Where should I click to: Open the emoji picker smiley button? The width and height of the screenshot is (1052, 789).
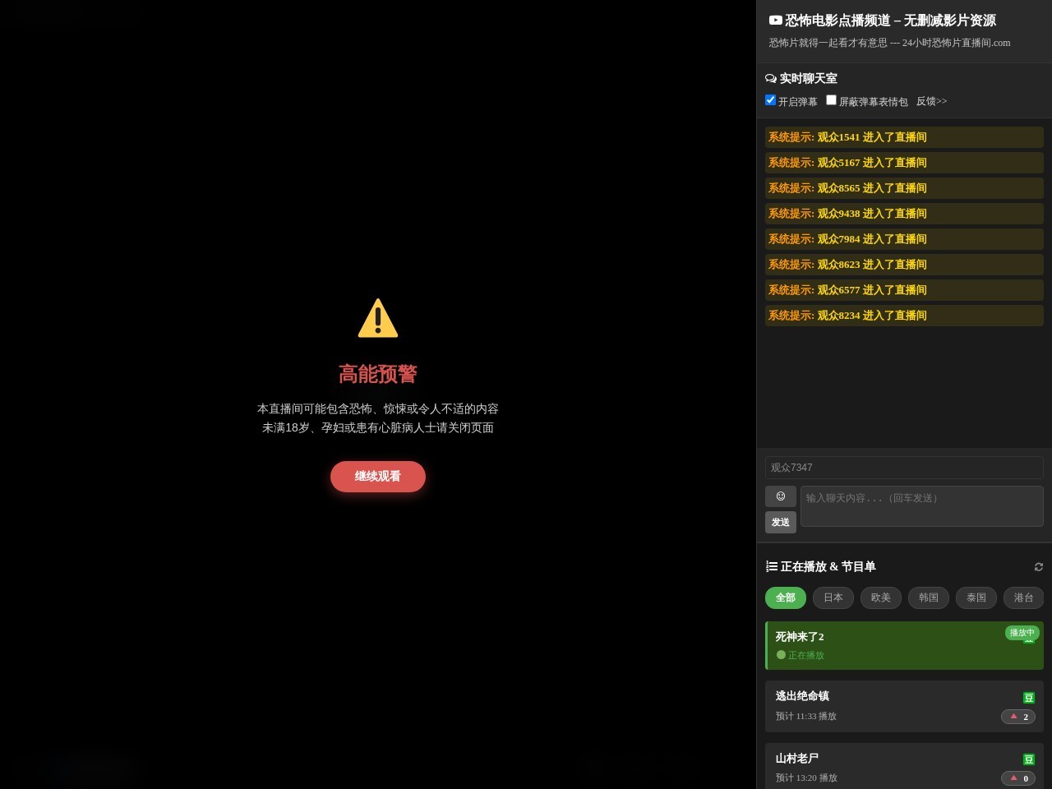coord(780,496)
